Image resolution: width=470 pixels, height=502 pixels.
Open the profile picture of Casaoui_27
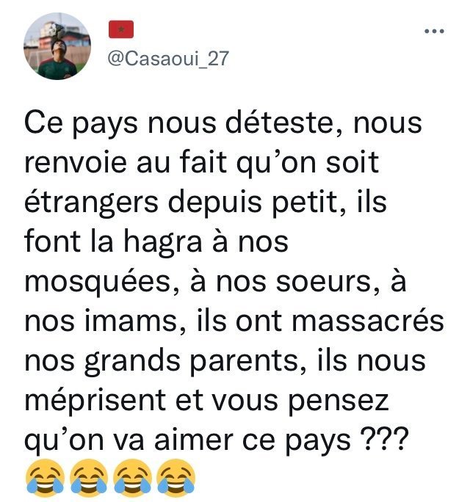(57, 46)
